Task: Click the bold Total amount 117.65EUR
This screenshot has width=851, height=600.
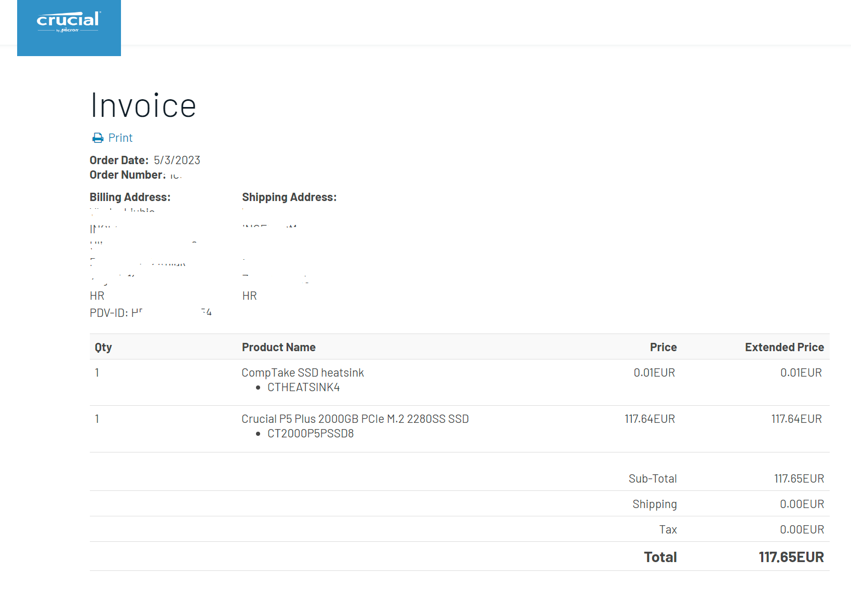Action: click(x=791, y=557)
